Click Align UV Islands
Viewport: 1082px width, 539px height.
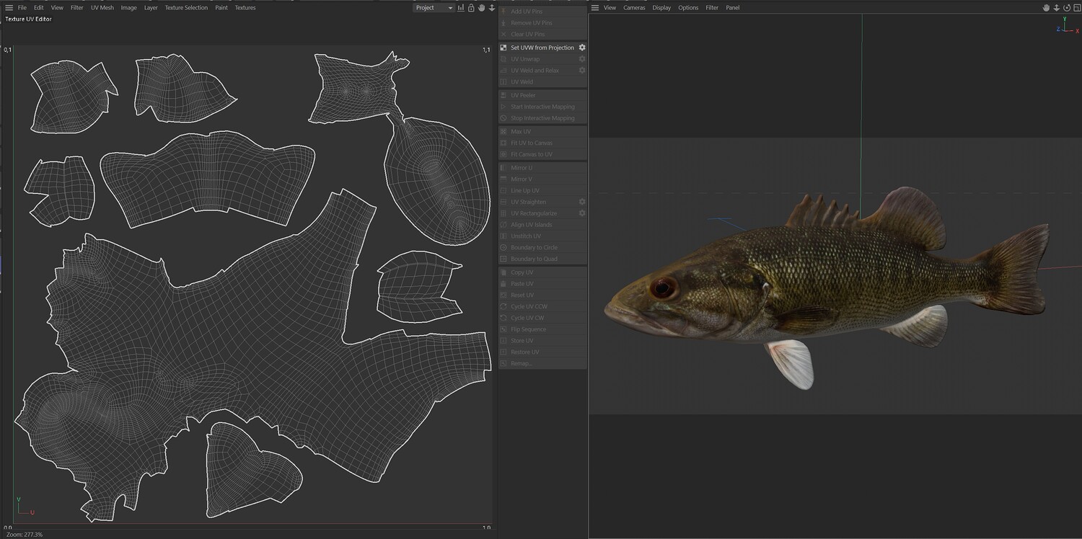[x=542, y=225]
